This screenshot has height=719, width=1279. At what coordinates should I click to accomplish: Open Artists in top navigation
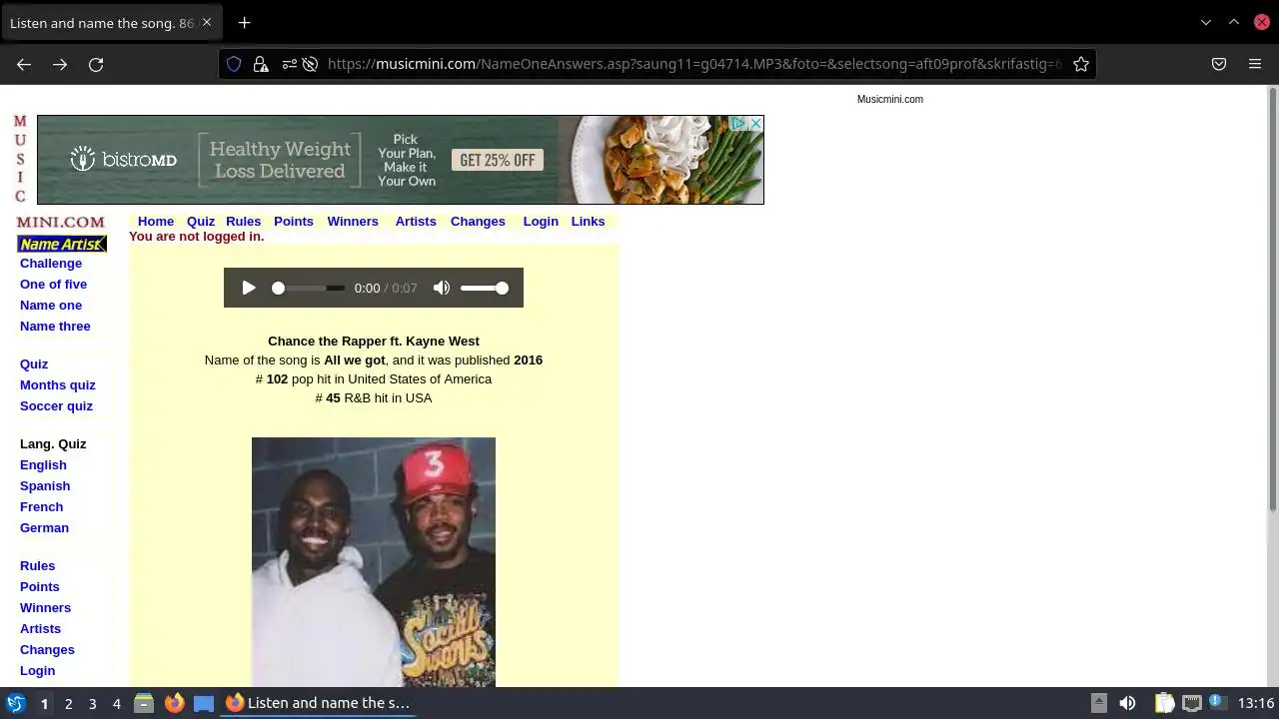click(416, 222)
